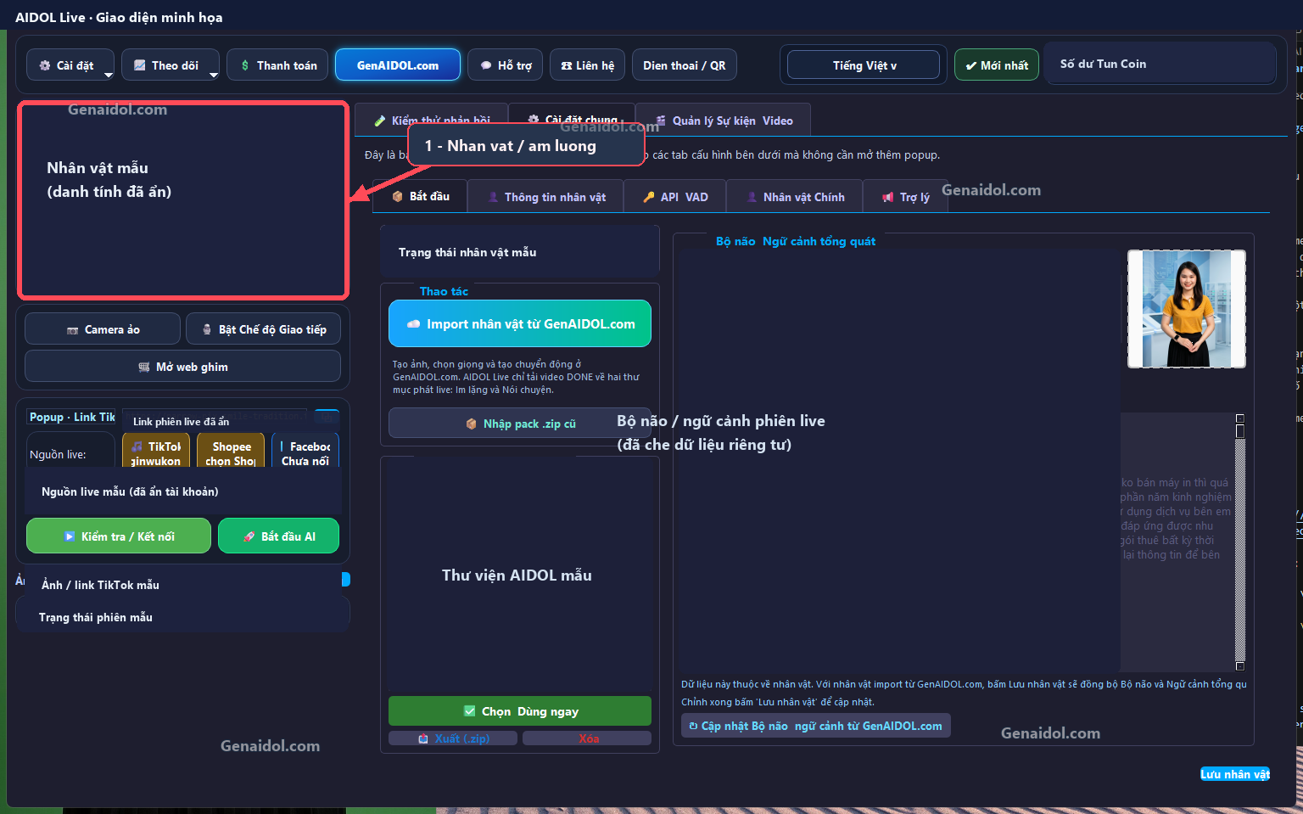
Task: Switch to the Thông tin nhân vật tab
Action: [545, 197]
